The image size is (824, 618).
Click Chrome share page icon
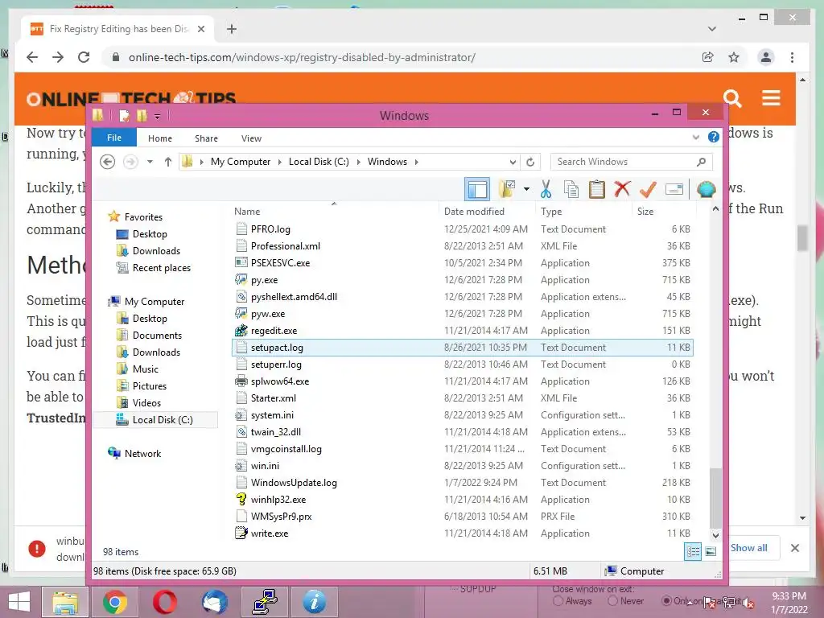[x=708, y=57]
